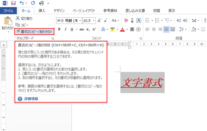The width and height of the screenshot is (207, 131).
Task: Toggle Bold formatting
Action: [59, 30]
